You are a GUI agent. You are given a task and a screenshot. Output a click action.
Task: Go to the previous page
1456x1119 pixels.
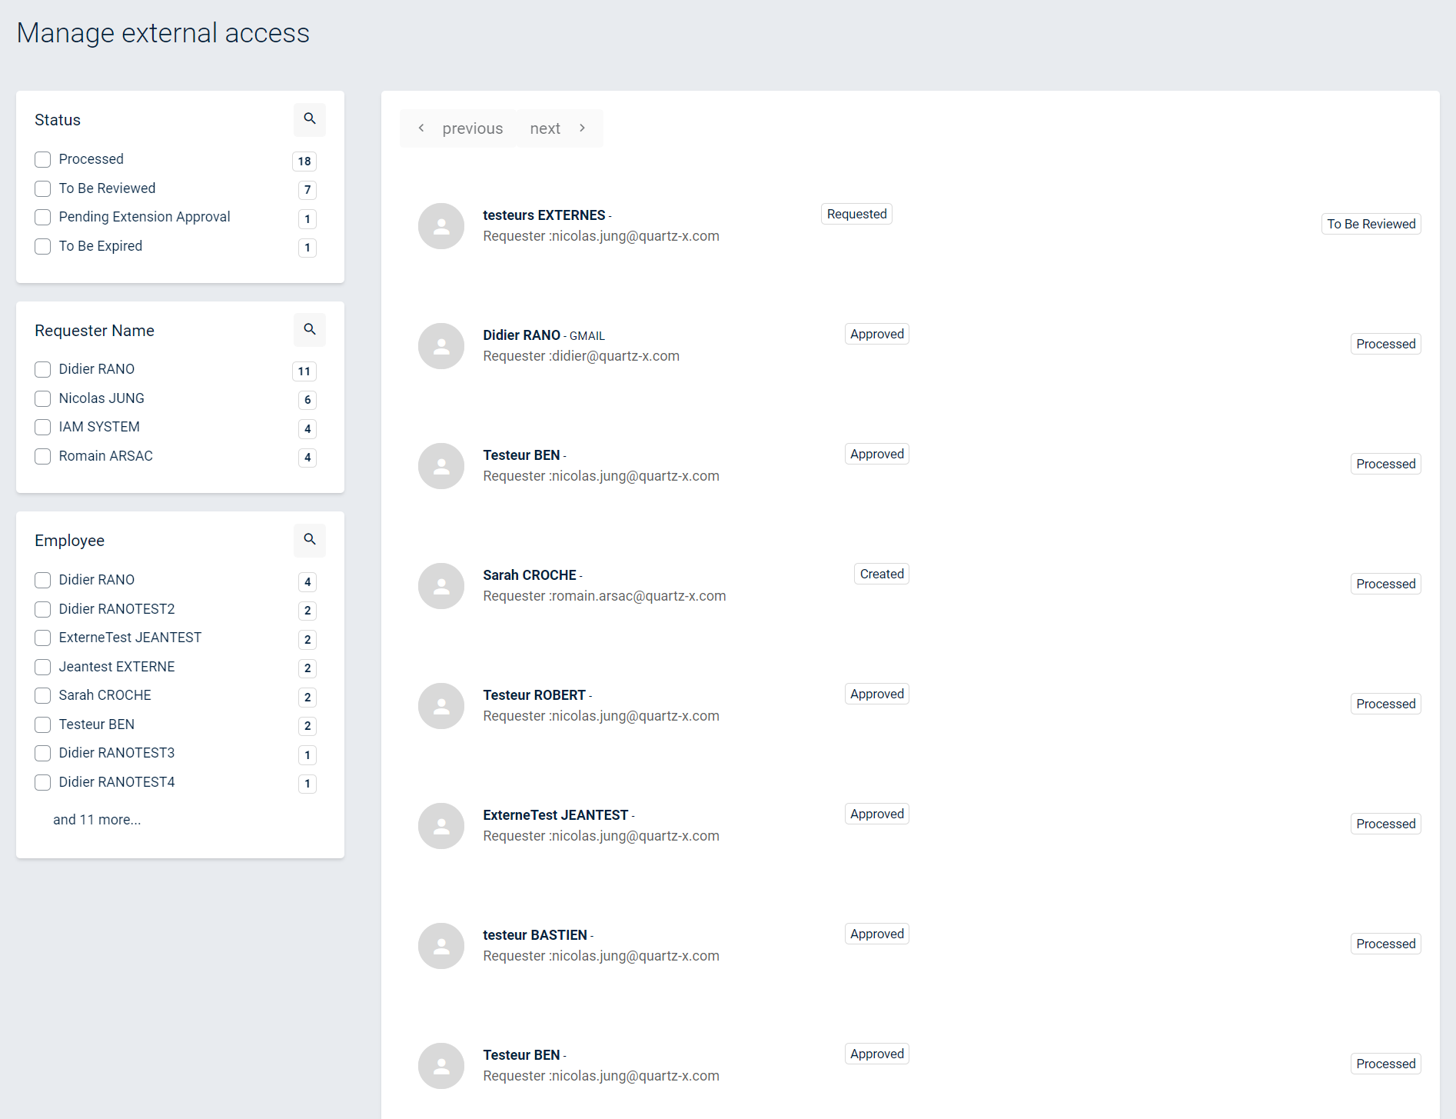click(460, 128)
